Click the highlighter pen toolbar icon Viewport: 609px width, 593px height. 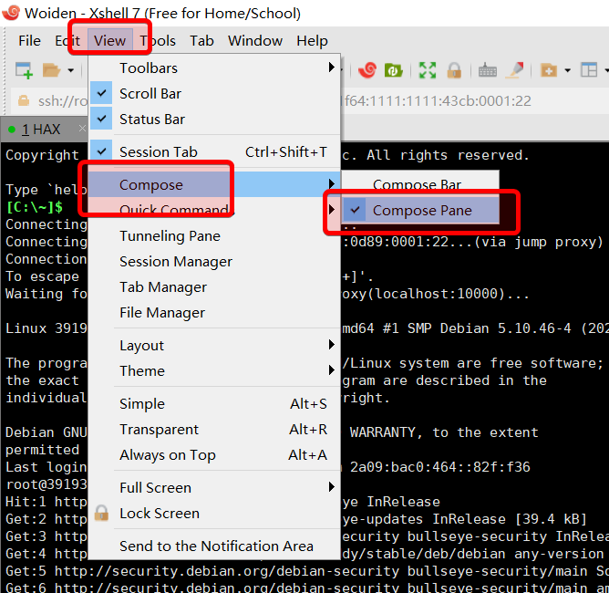pyautogui.click(x=515, y=70)
